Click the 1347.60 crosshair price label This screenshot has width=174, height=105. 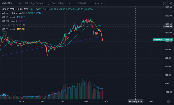click(168, 27)
